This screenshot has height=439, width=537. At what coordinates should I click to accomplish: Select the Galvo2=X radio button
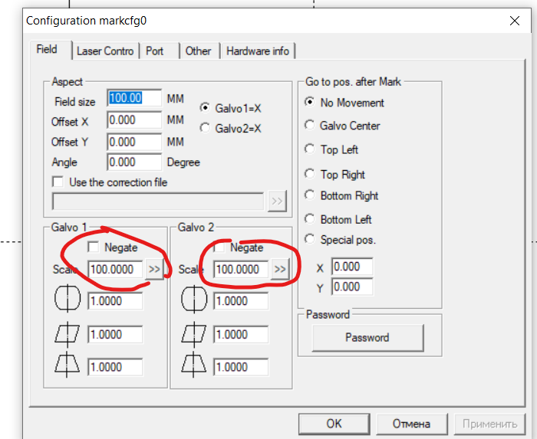pos(205,128)
